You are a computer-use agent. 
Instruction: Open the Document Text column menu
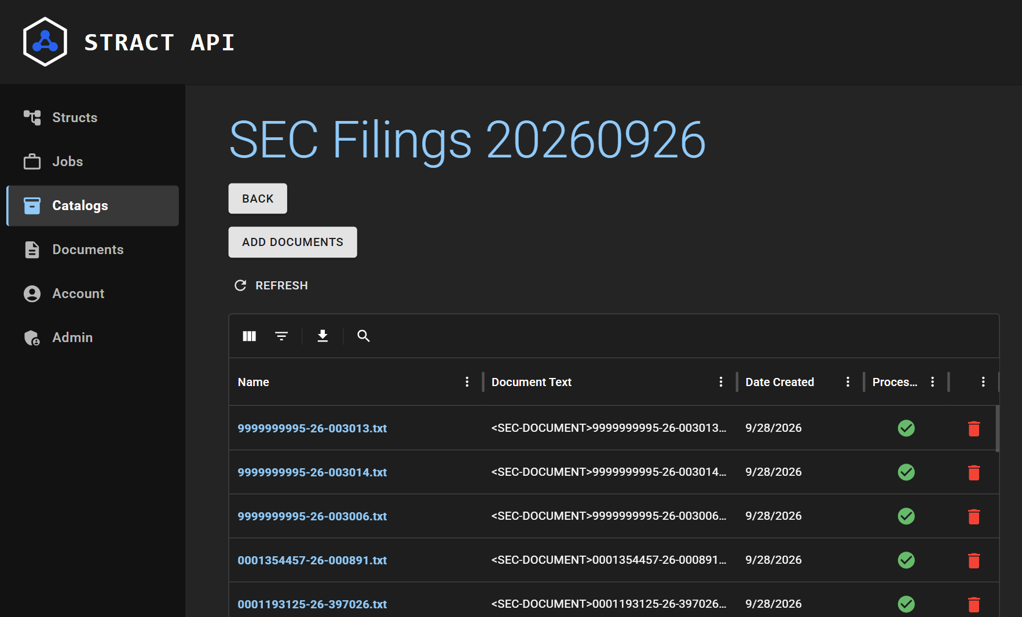click(x=721, y=382)
